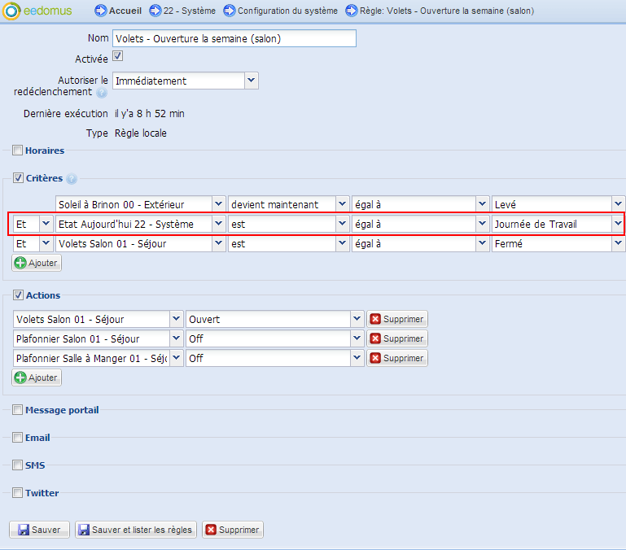
Task: Go to 22 - Système breadcrumb
Action: (x=189, y=11)
